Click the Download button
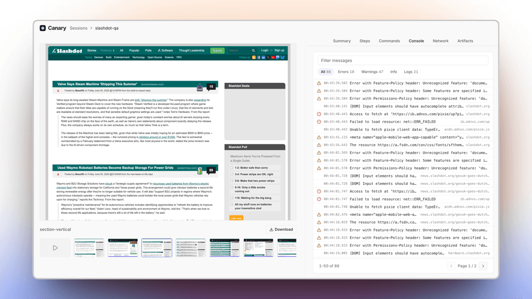This screenshot has width=532, height=299. click(281, 229)
